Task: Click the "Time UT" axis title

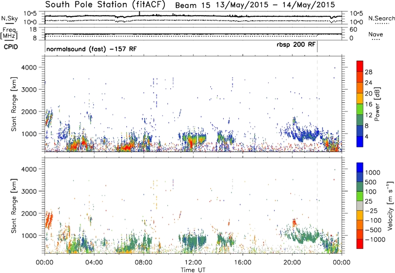Action: point(193,270)
